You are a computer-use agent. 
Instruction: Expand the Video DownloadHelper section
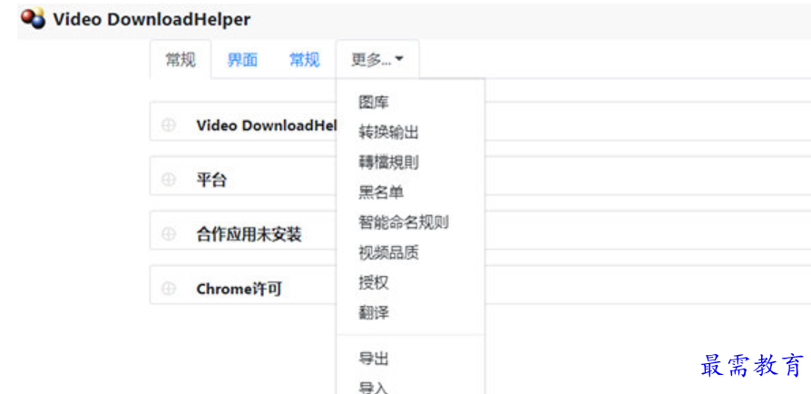pyautogui.click(x=168, y=125)
